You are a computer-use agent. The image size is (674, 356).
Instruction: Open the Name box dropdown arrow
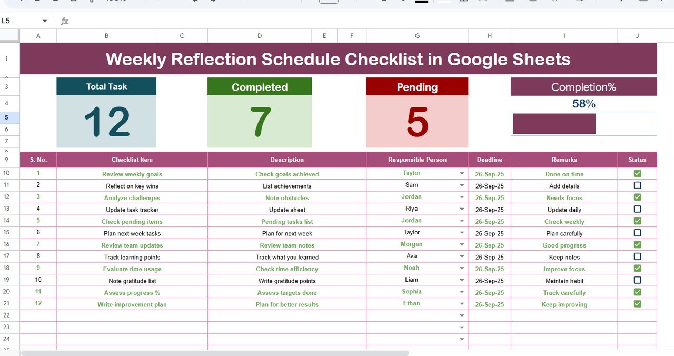45,21
